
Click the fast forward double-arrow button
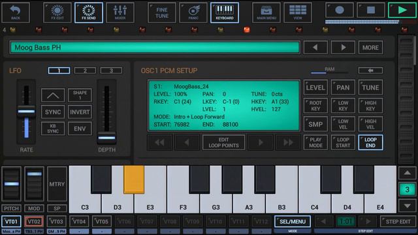pos(288,142)
